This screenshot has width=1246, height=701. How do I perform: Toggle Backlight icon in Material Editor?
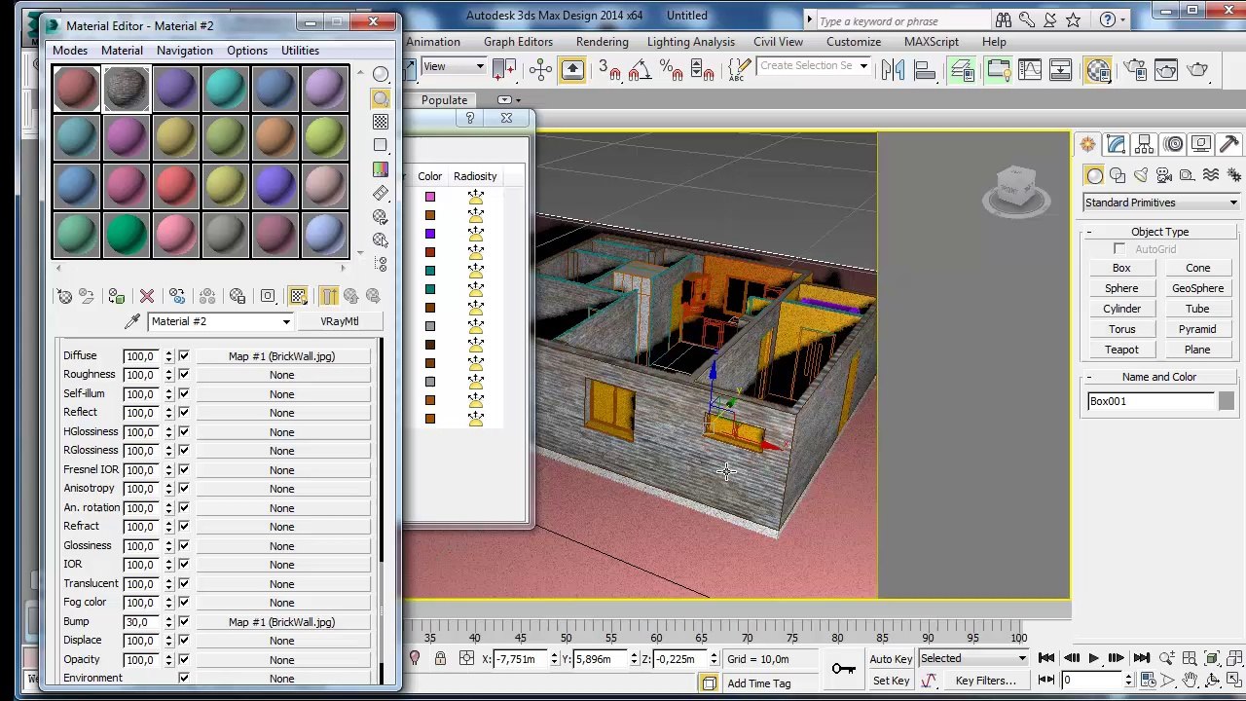point(381,98)
